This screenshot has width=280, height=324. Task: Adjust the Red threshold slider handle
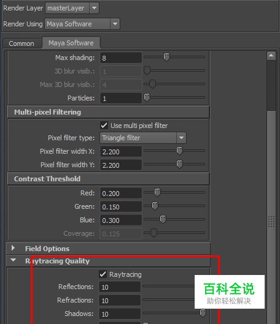(157, 192)
